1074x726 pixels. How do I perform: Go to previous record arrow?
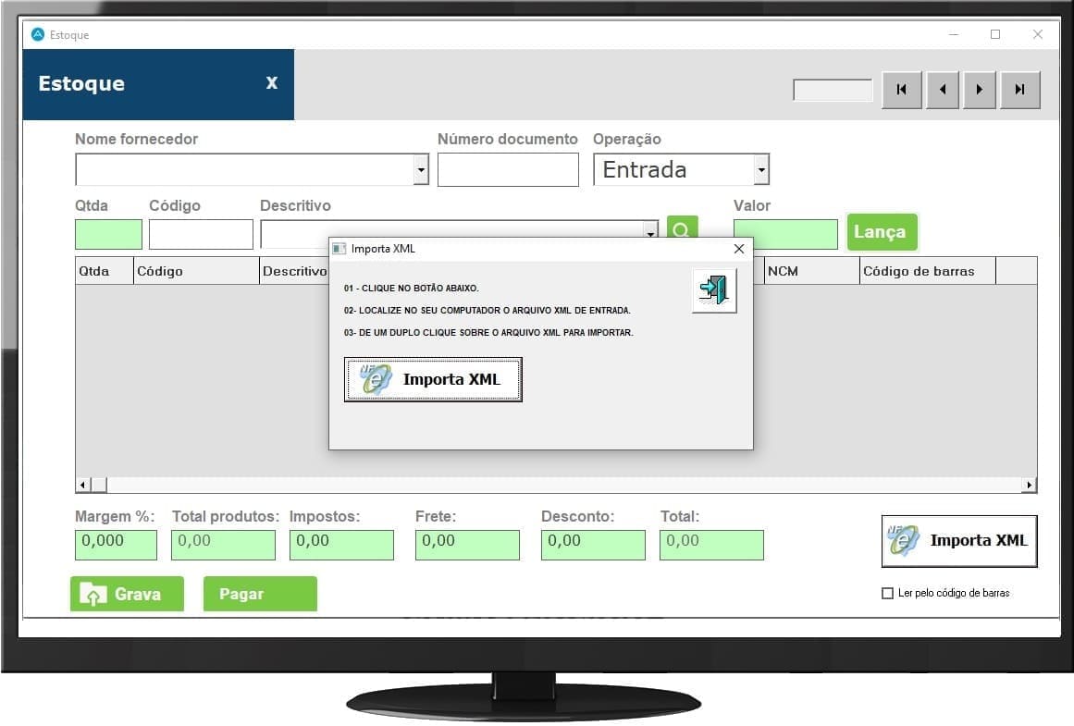point(942,90)
